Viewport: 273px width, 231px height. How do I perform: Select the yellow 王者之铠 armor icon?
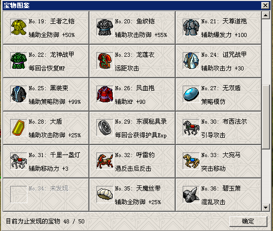tap(18, 27)
